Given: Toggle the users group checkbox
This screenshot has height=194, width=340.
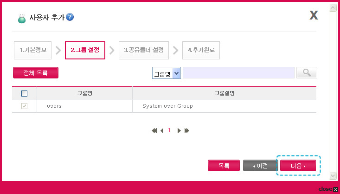Looking at the screenshot, I should [24, 106].
